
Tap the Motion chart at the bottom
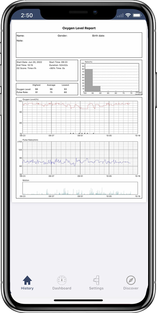tap(79, 188)
